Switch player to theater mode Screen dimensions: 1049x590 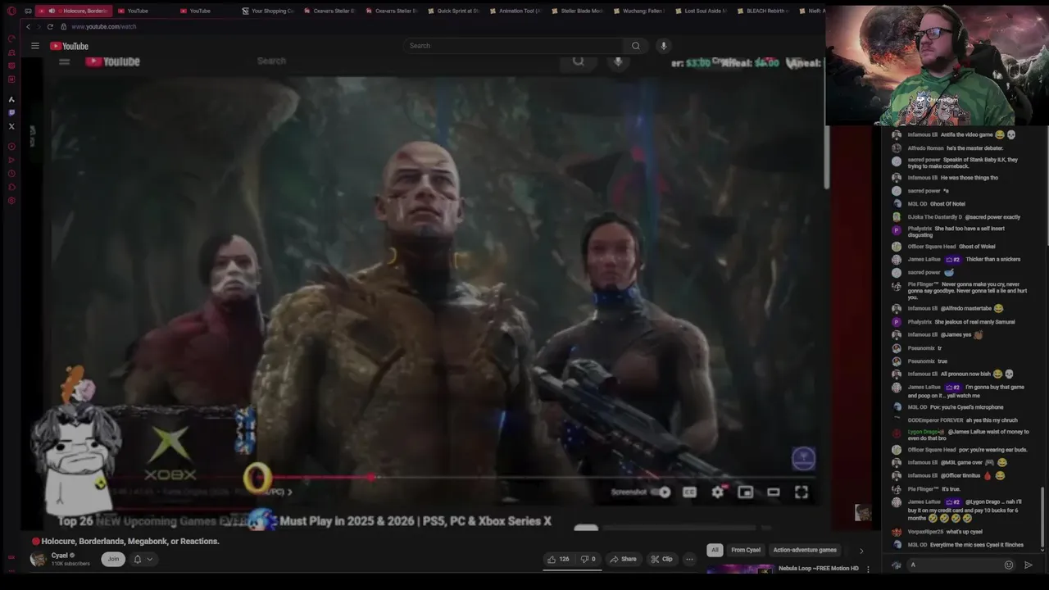774,492
